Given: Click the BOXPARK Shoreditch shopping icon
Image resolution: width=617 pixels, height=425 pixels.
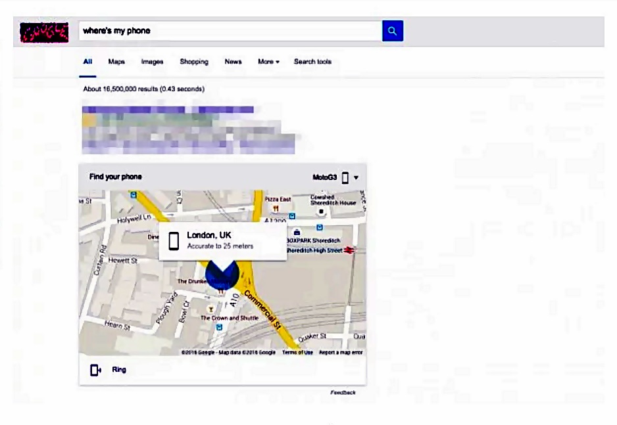Looking at the screenshot, I should pos(297,232).
